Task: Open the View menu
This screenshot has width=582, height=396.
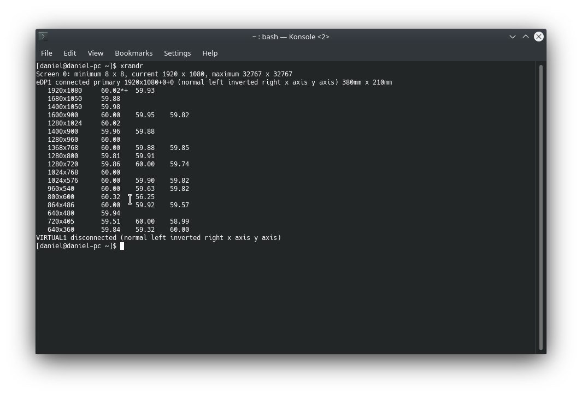Action: (96, 53)
